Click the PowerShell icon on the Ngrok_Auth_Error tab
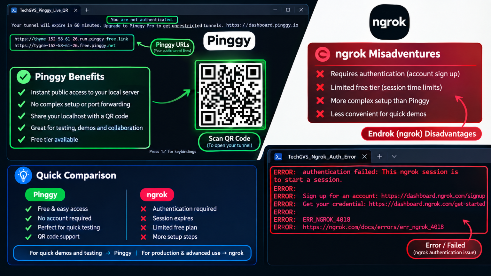This screenshot has width=491, height=276. point(278,157)
